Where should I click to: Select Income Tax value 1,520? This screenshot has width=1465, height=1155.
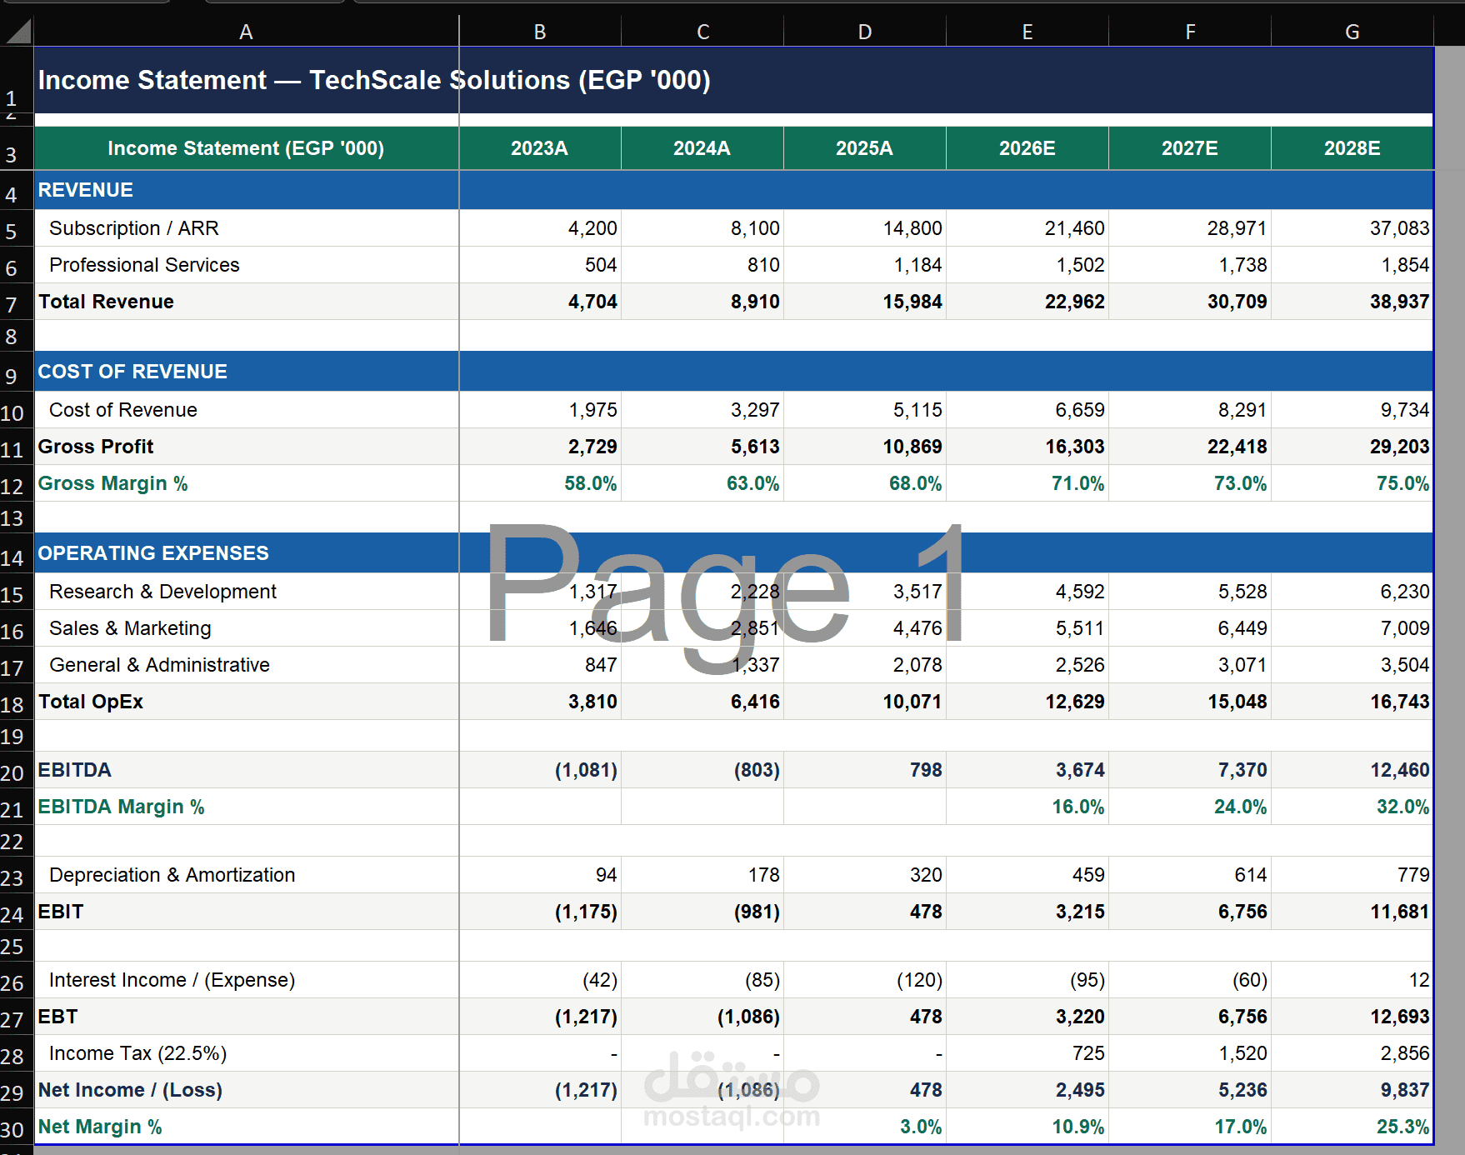(1190, 1053)
